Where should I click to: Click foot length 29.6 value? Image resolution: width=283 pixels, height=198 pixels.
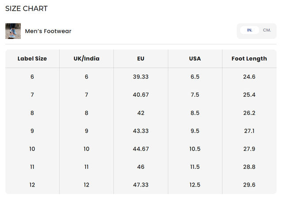pos(249,185)
